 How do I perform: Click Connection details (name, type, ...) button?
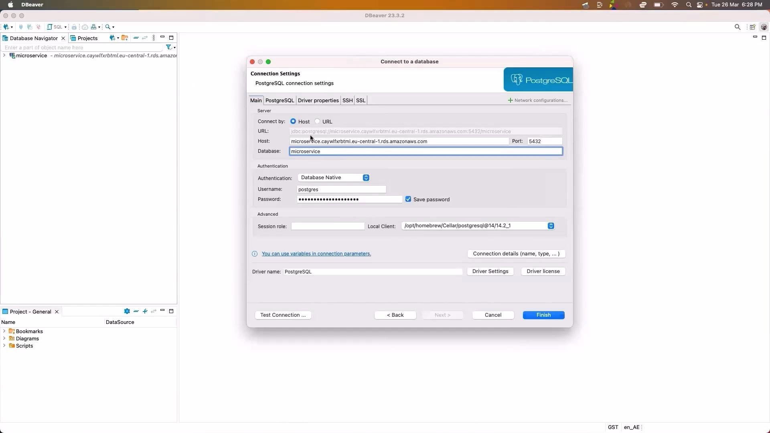tap(517, 254)
